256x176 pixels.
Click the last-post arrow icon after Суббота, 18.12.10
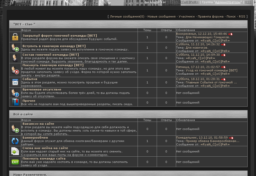pos(223,79)
